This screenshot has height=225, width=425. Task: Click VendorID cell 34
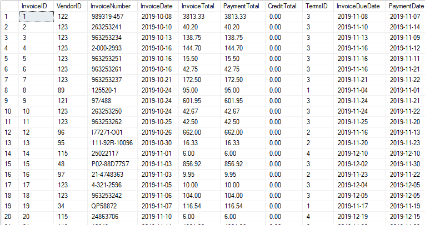pos(71,206)
